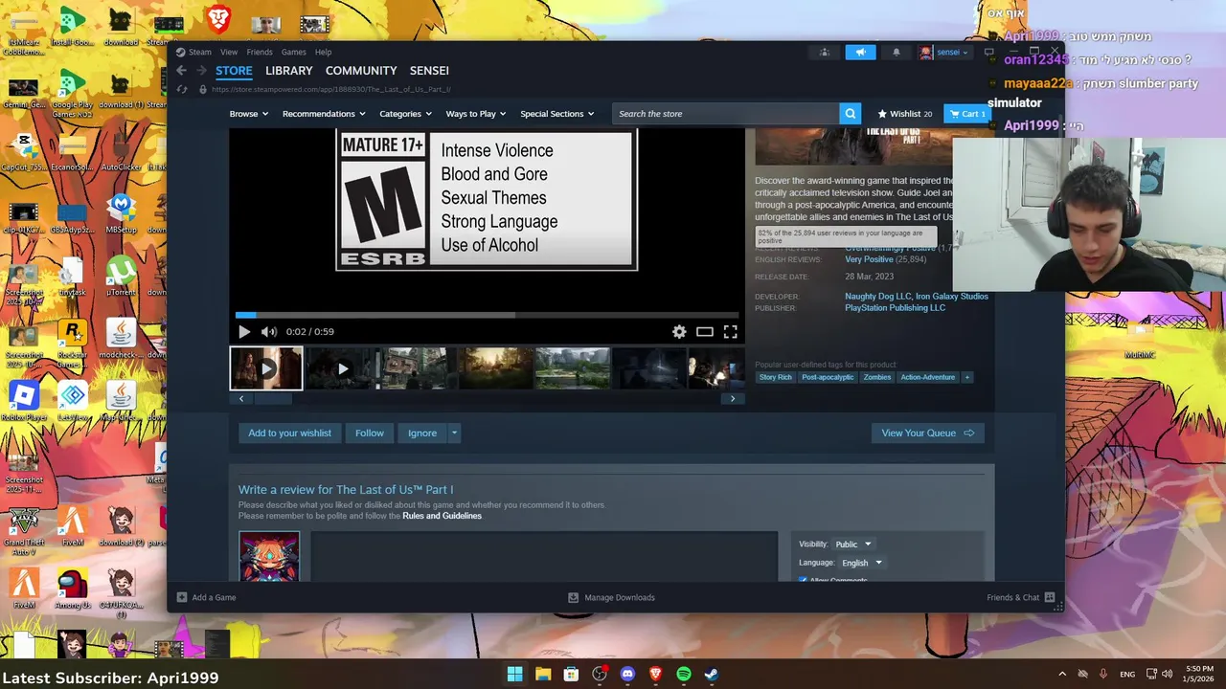1226x689 pixels.
Task: Click the review text box
Action: [544, 557]
